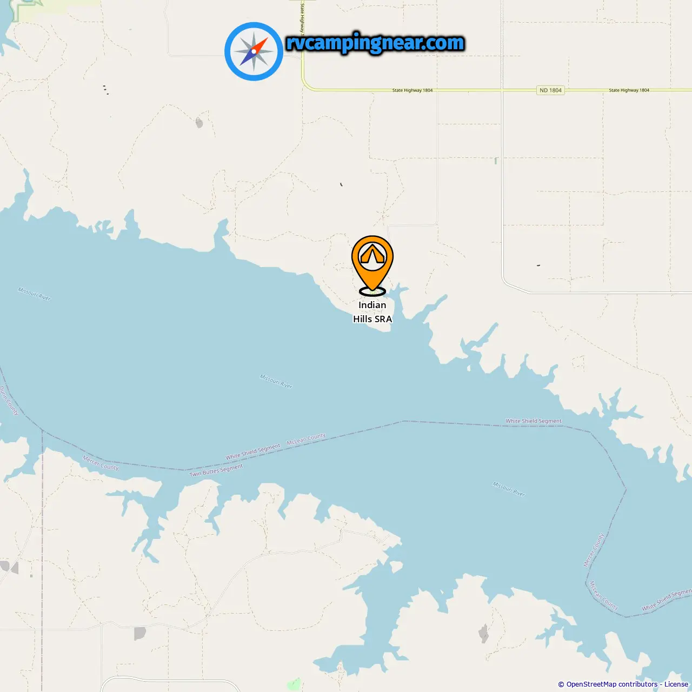Click the State Highway 1804 label near the curve
Screen dimensions: 692x692
click(412, 90)
